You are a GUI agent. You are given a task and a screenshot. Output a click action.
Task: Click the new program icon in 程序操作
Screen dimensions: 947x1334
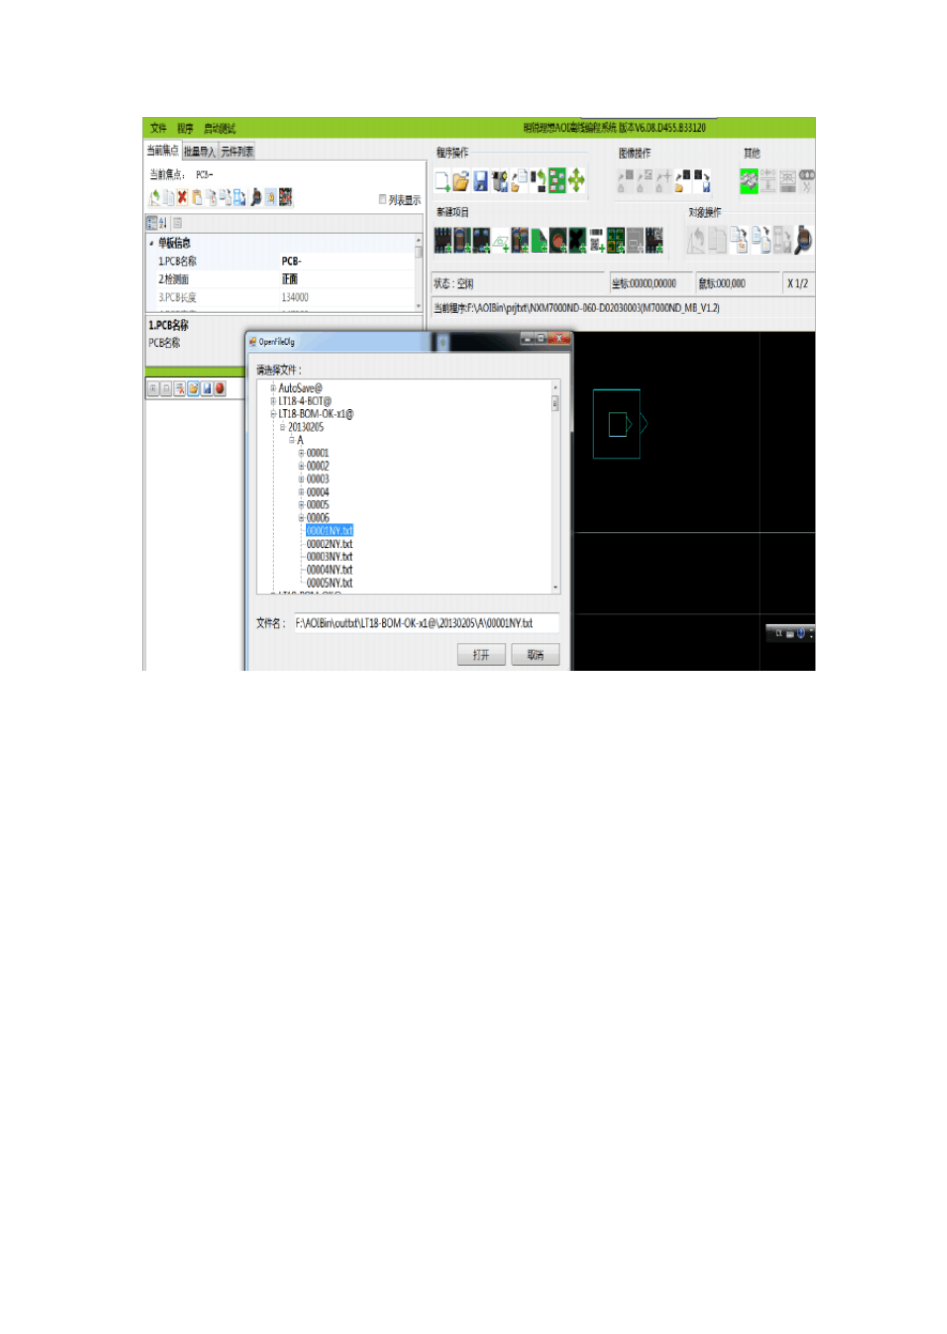pos(442,181)
